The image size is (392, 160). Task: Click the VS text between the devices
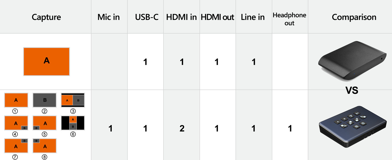[x=352, y=90]
